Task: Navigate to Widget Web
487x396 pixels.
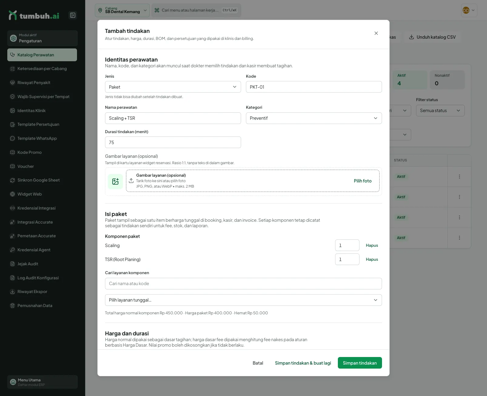Action: coord(42,194)
